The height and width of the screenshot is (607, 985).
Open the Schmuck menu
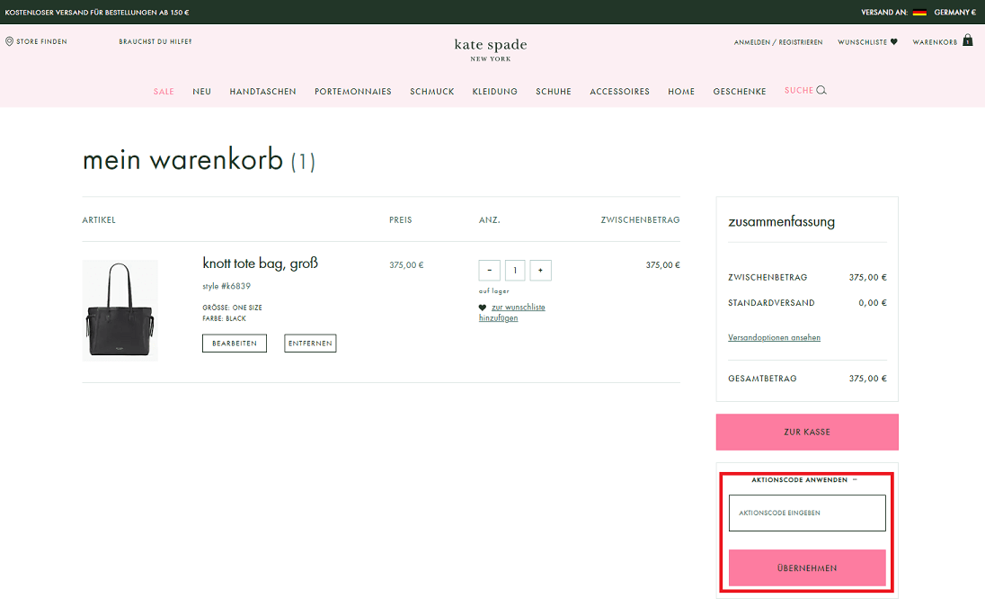click(x=432, y=92)
